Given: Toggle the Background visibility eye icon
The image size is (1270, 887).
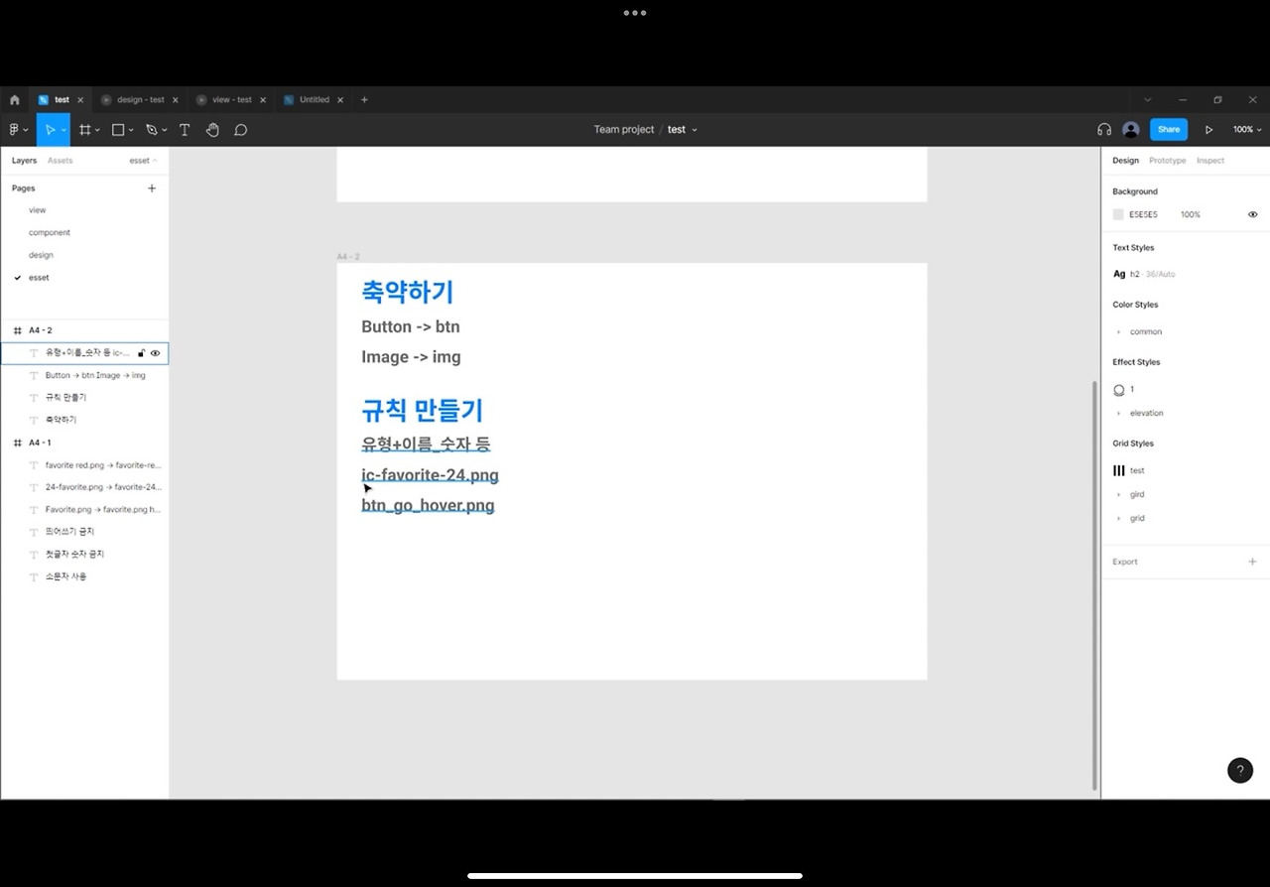Looking at the screenshot, I should (x=1252, y=214).
